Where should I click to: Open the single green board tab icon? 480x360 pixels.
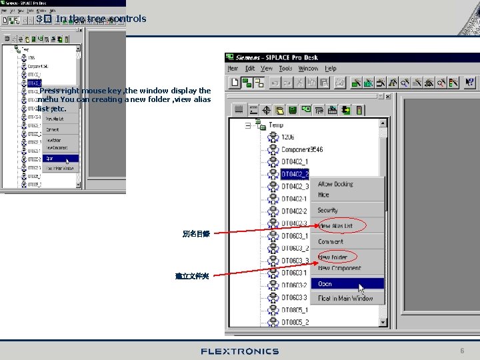[x=293, y=110]
